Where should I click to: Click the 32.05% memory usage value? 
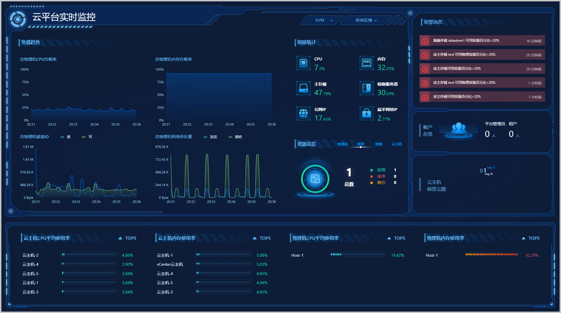(386, 67)
